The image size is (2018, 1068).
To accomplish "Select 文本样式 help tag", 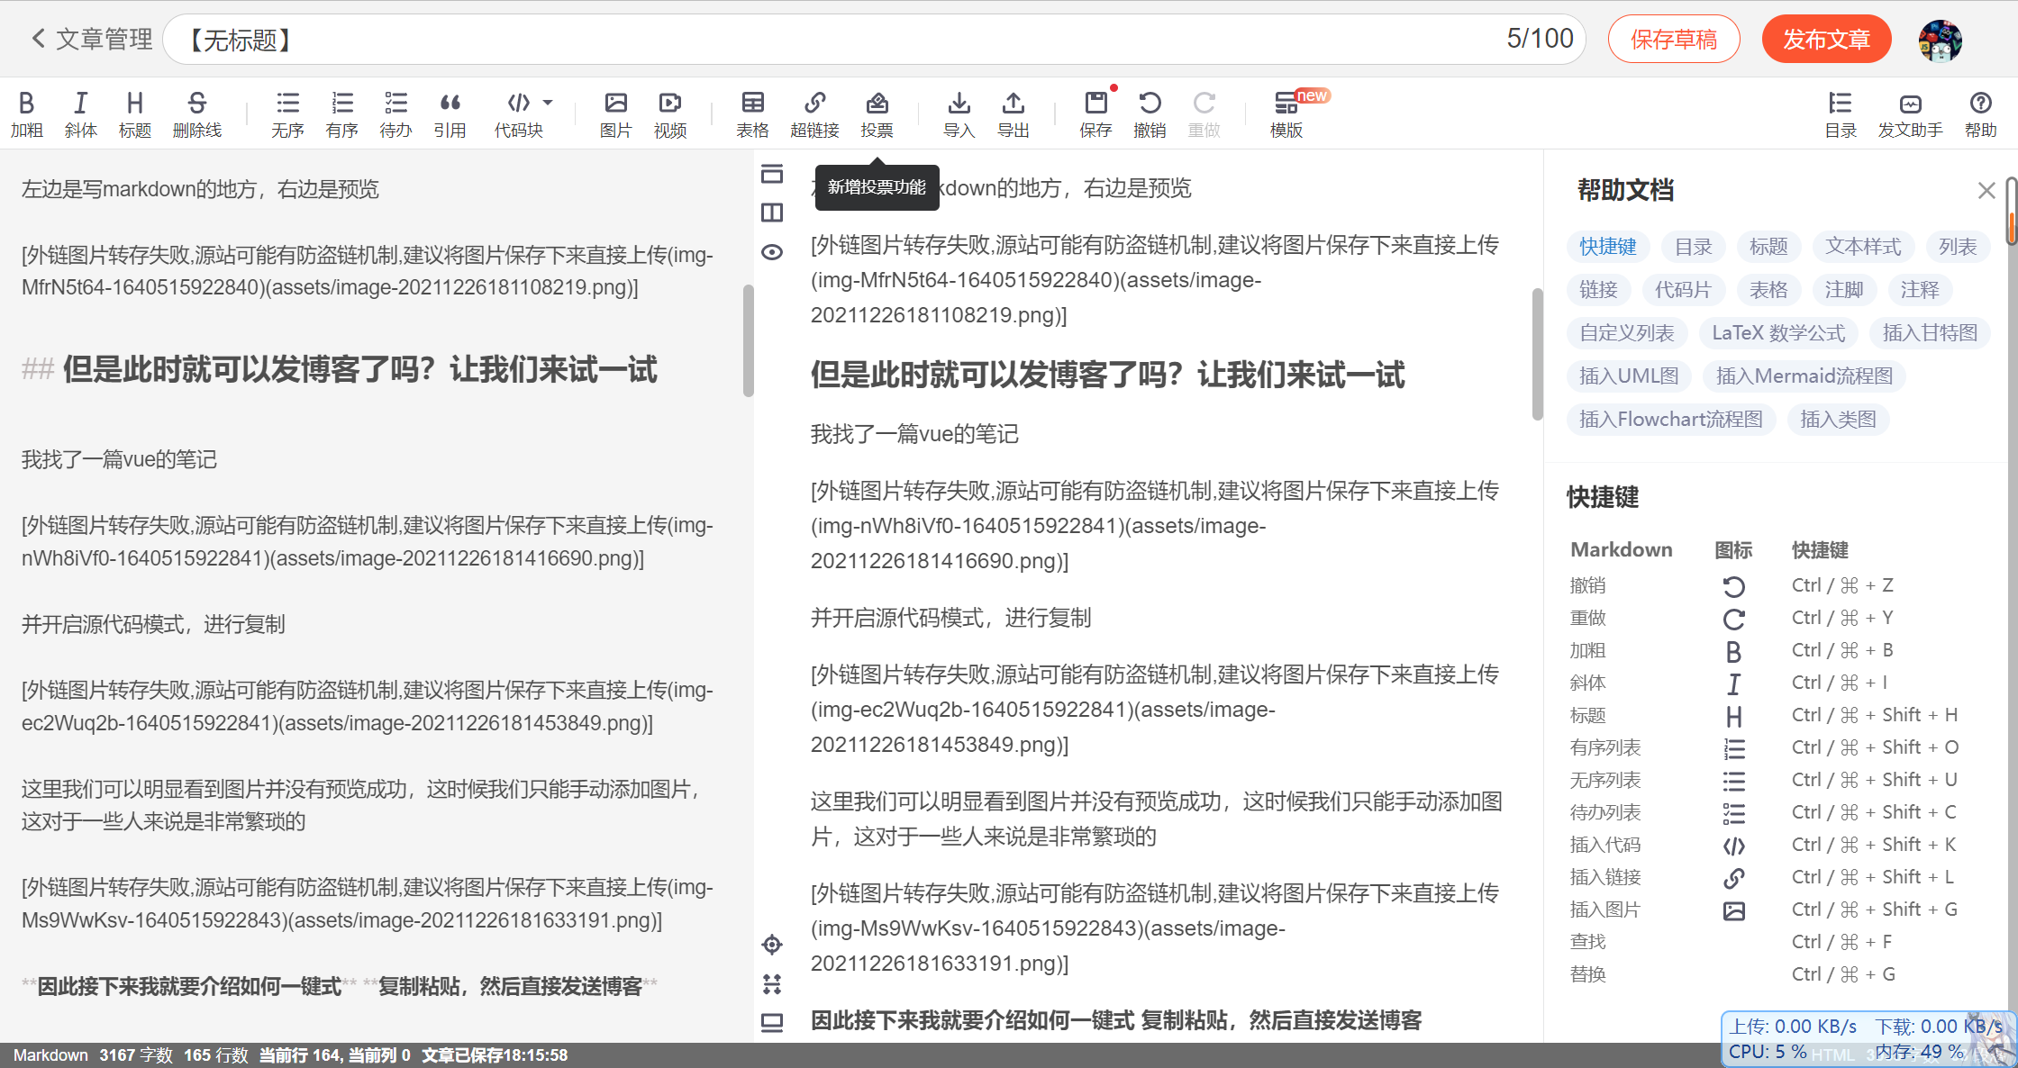I will point(1863,247).
